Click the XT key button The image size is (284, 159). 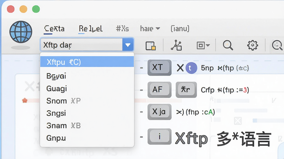159,68
